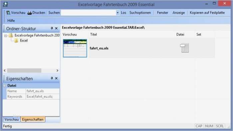Click the Datei column header
This screenshot has width=233, height=131.
tap(180, 35)
